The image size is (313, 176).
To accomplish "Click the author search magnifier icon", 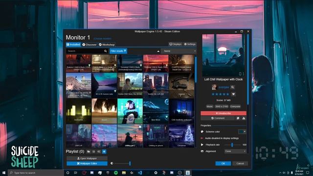I will tap(233, 87).
